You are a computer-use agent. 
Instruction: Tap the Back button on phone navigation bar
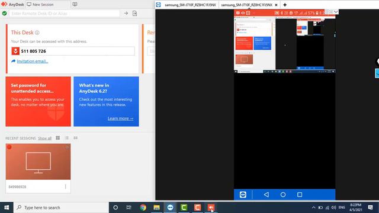[266, 195]
